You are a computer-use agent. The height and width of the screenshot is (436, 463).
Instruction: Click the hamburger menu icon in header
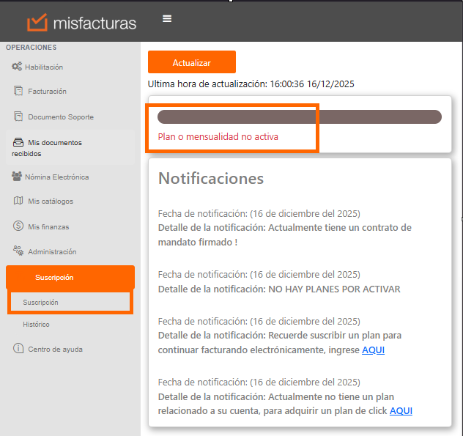pos(167,18)
